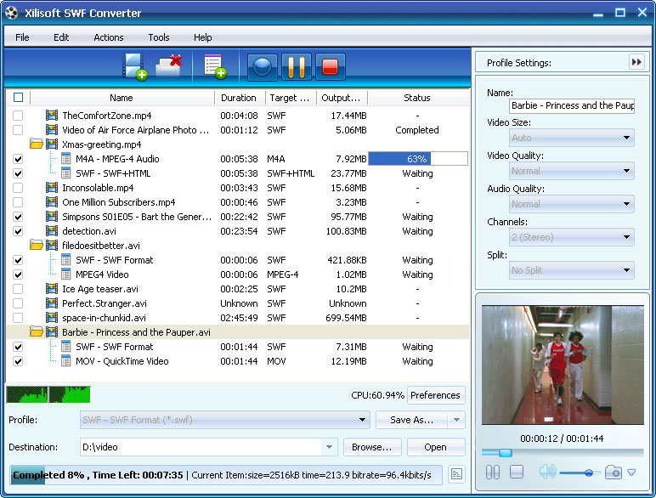Check the TheComfortZone.mp4 checkbox
The height and width of the screenshot is (498, 656).
pos(18,116)
